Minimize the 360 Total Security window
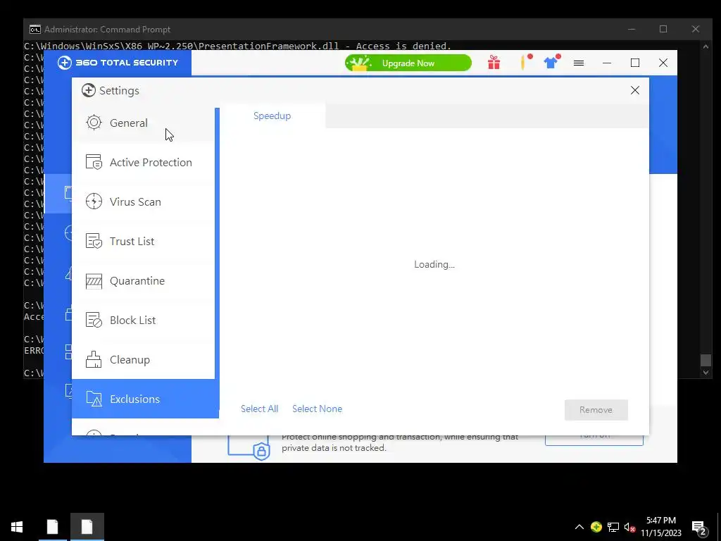The width and height of the screenshot is (721, 541). tap(607, 63)
